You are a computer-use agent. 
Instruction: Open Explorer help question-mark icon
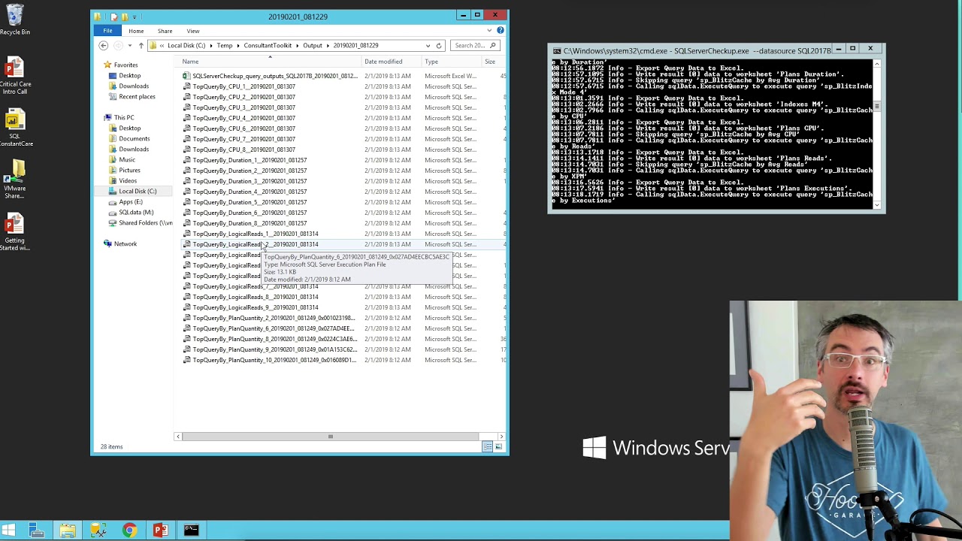501,31
